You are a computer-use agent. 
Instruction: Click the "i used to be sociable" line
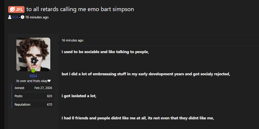point(105,52)
